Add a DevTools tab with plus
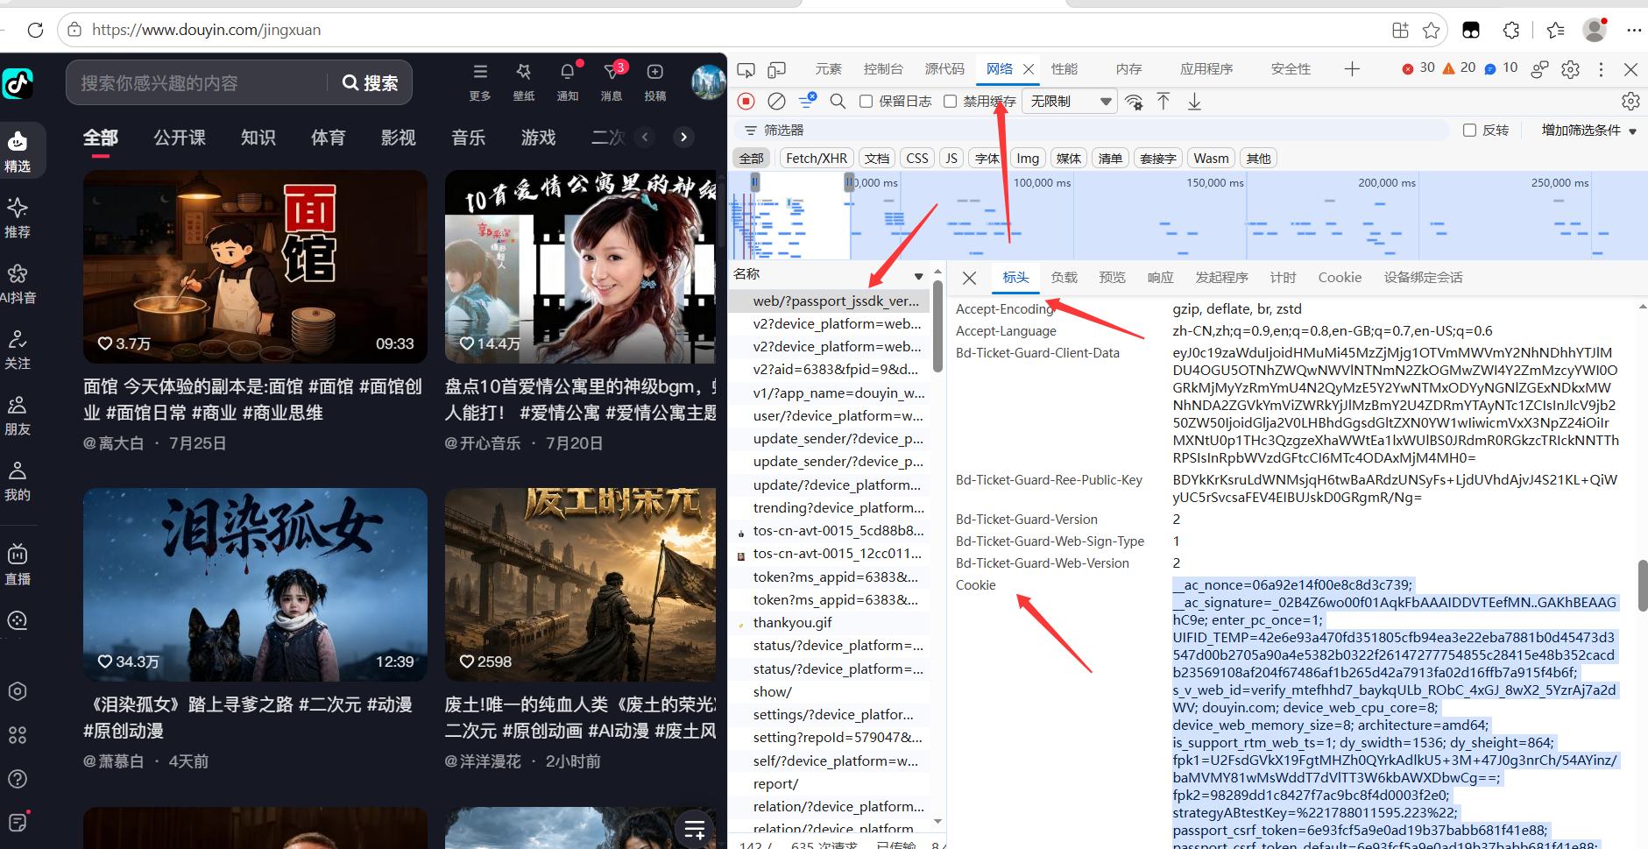Viewport: 1648px width, 849px height. tap(1352, 69)
